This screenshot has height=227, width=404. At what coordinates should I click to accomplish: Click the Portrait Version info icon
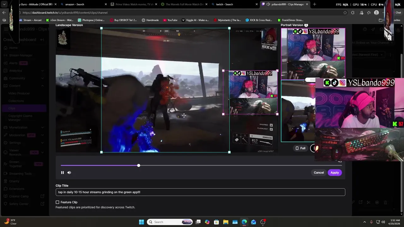(306, 25)
